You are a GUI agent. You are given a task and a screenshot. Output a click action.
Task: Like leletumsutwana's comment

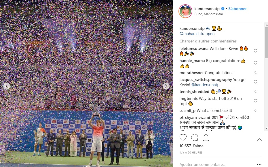click(256, 51)
